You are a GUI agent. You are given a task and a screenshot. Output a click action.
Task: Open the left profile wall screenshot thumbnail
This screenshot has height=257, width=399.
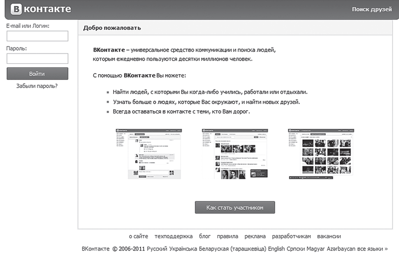coord(148,154)
